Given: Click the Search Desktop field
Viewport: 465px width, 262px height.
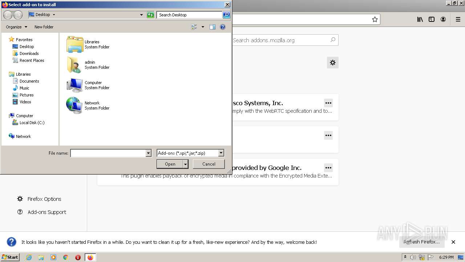Looking at the screenshot, I should tap(190, 15).
